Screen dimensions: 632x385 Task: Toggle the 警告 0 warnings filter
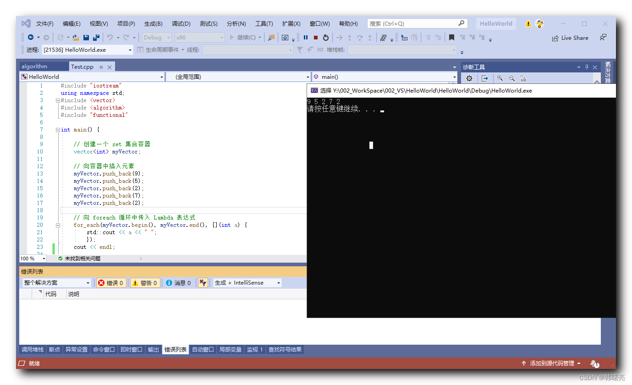click(145, 283)
